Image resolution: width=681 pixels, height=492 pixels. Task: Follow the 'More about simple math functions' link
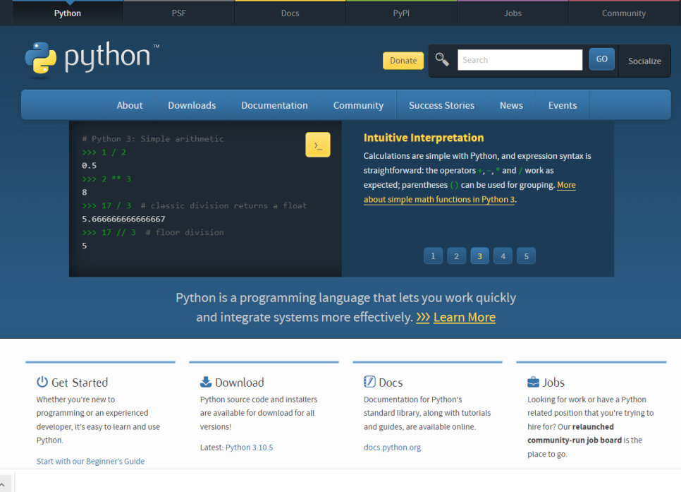439,199
